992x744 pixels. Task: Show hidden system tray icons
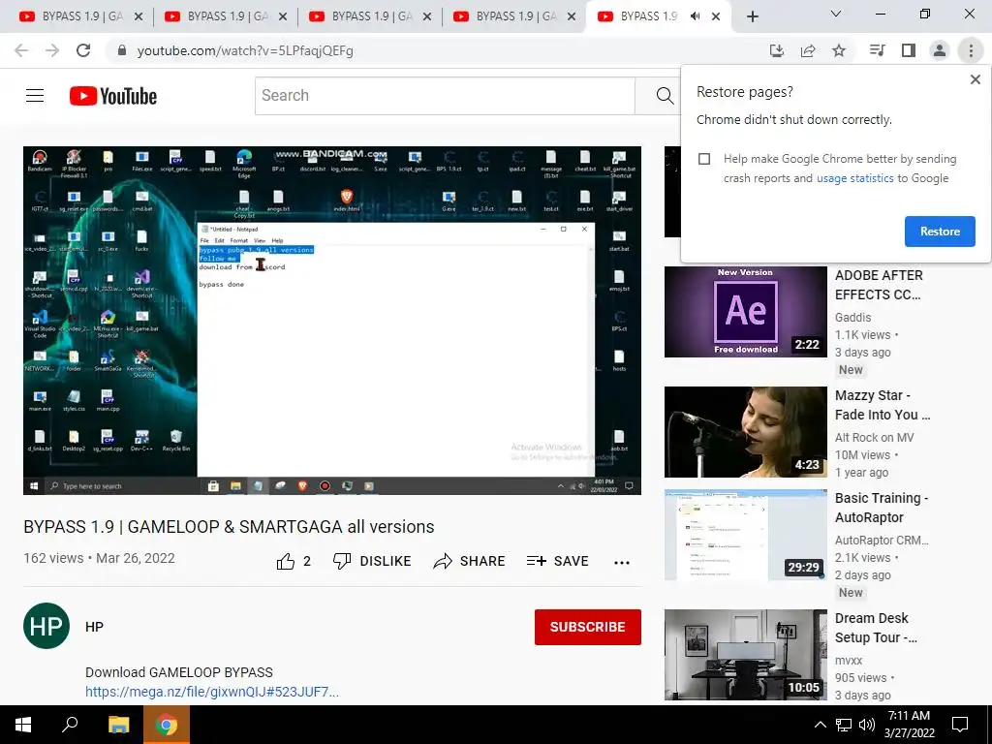click(x=820, y=725)
